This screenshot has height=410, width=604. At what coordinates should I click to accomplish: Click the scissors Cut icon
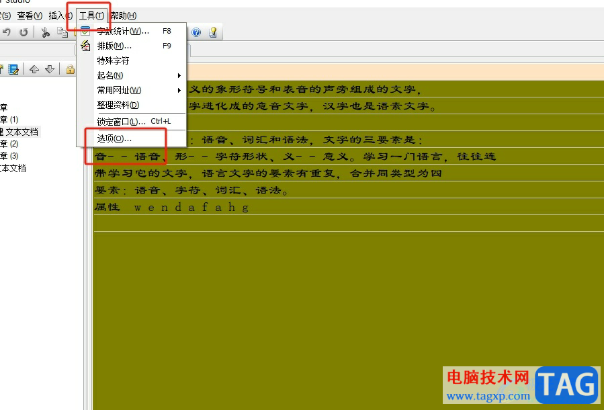click(x=46, y=32)
